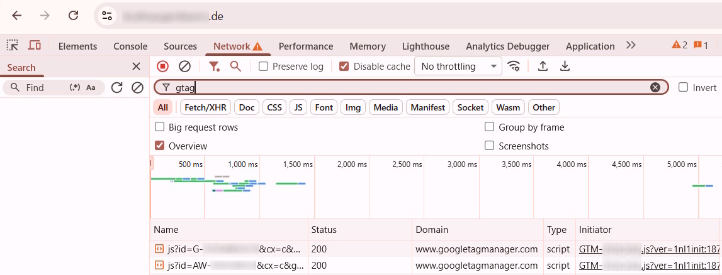Refresh the Search panel results
The image size is (722, 275).
(x=116, y=88)
